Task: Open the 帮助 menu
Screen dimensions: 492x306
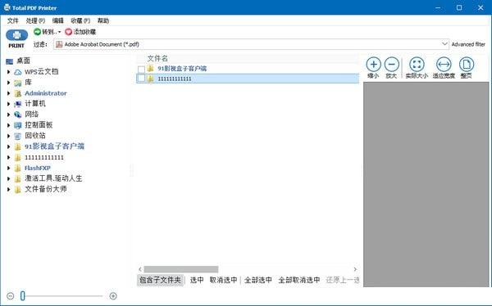Action: point(103,20)
